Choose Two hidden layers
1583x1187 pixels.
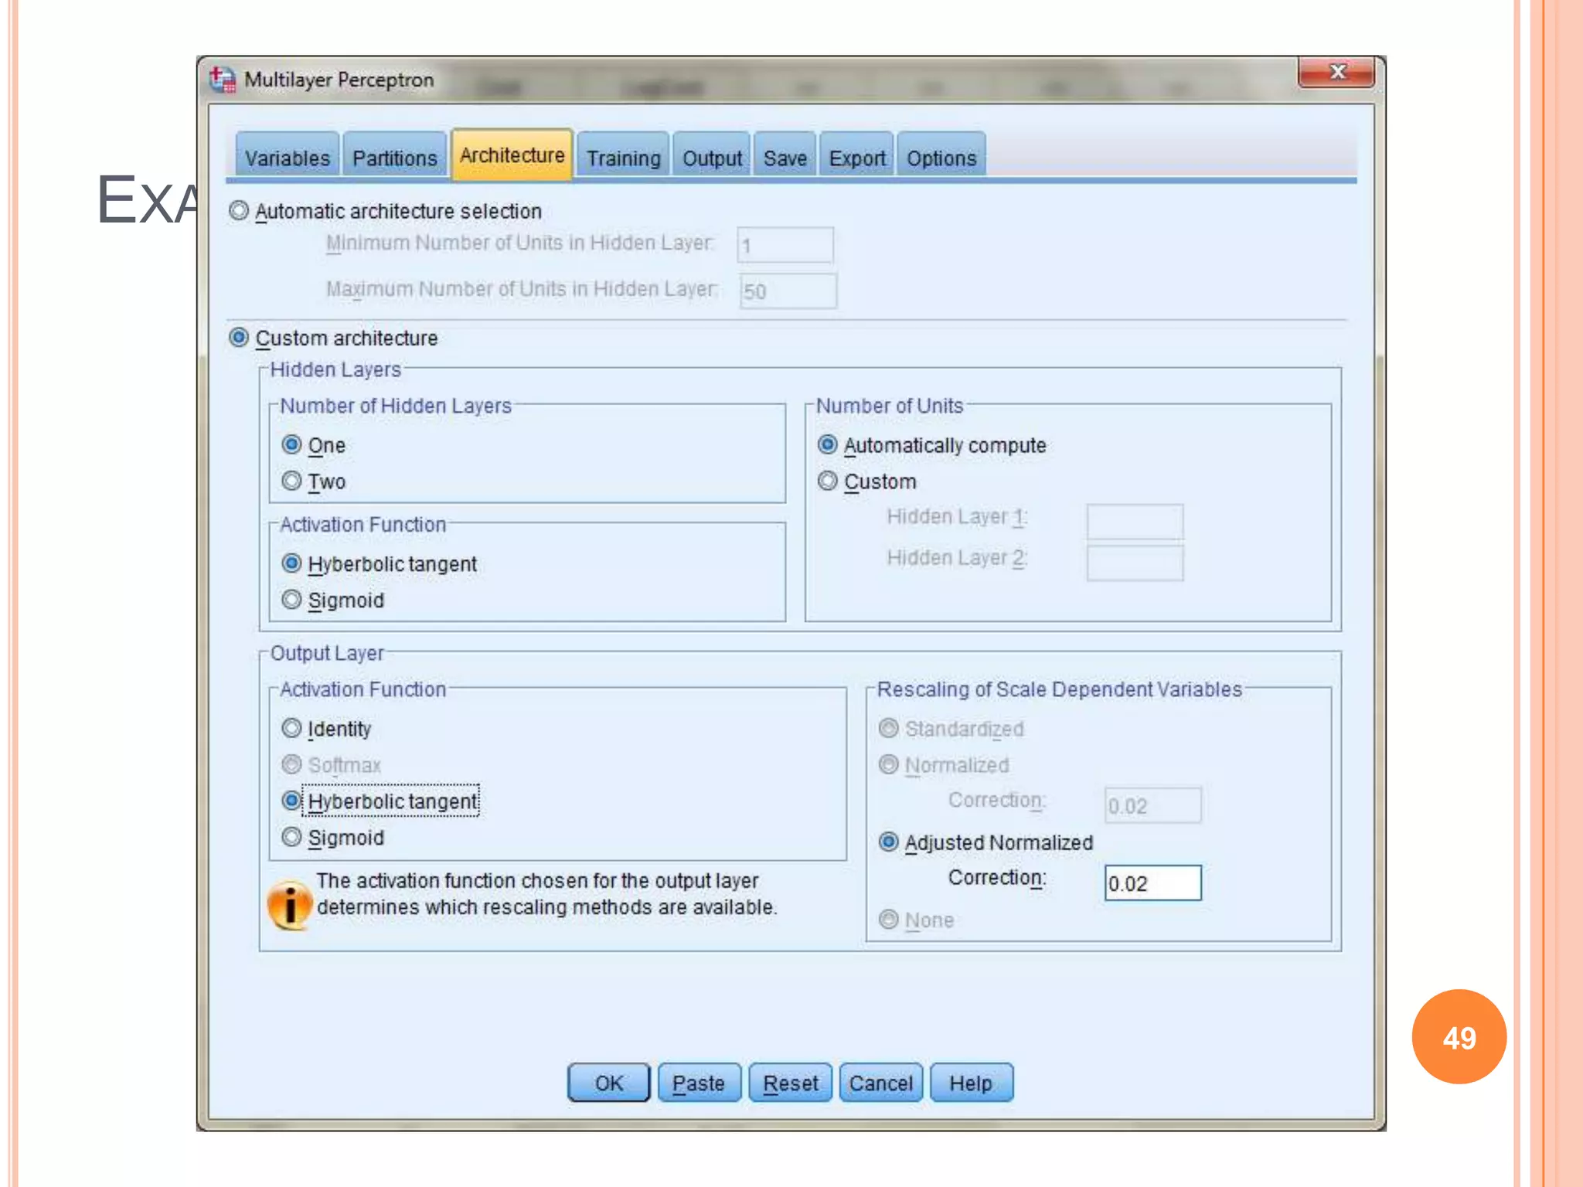[x=291, y=481]
